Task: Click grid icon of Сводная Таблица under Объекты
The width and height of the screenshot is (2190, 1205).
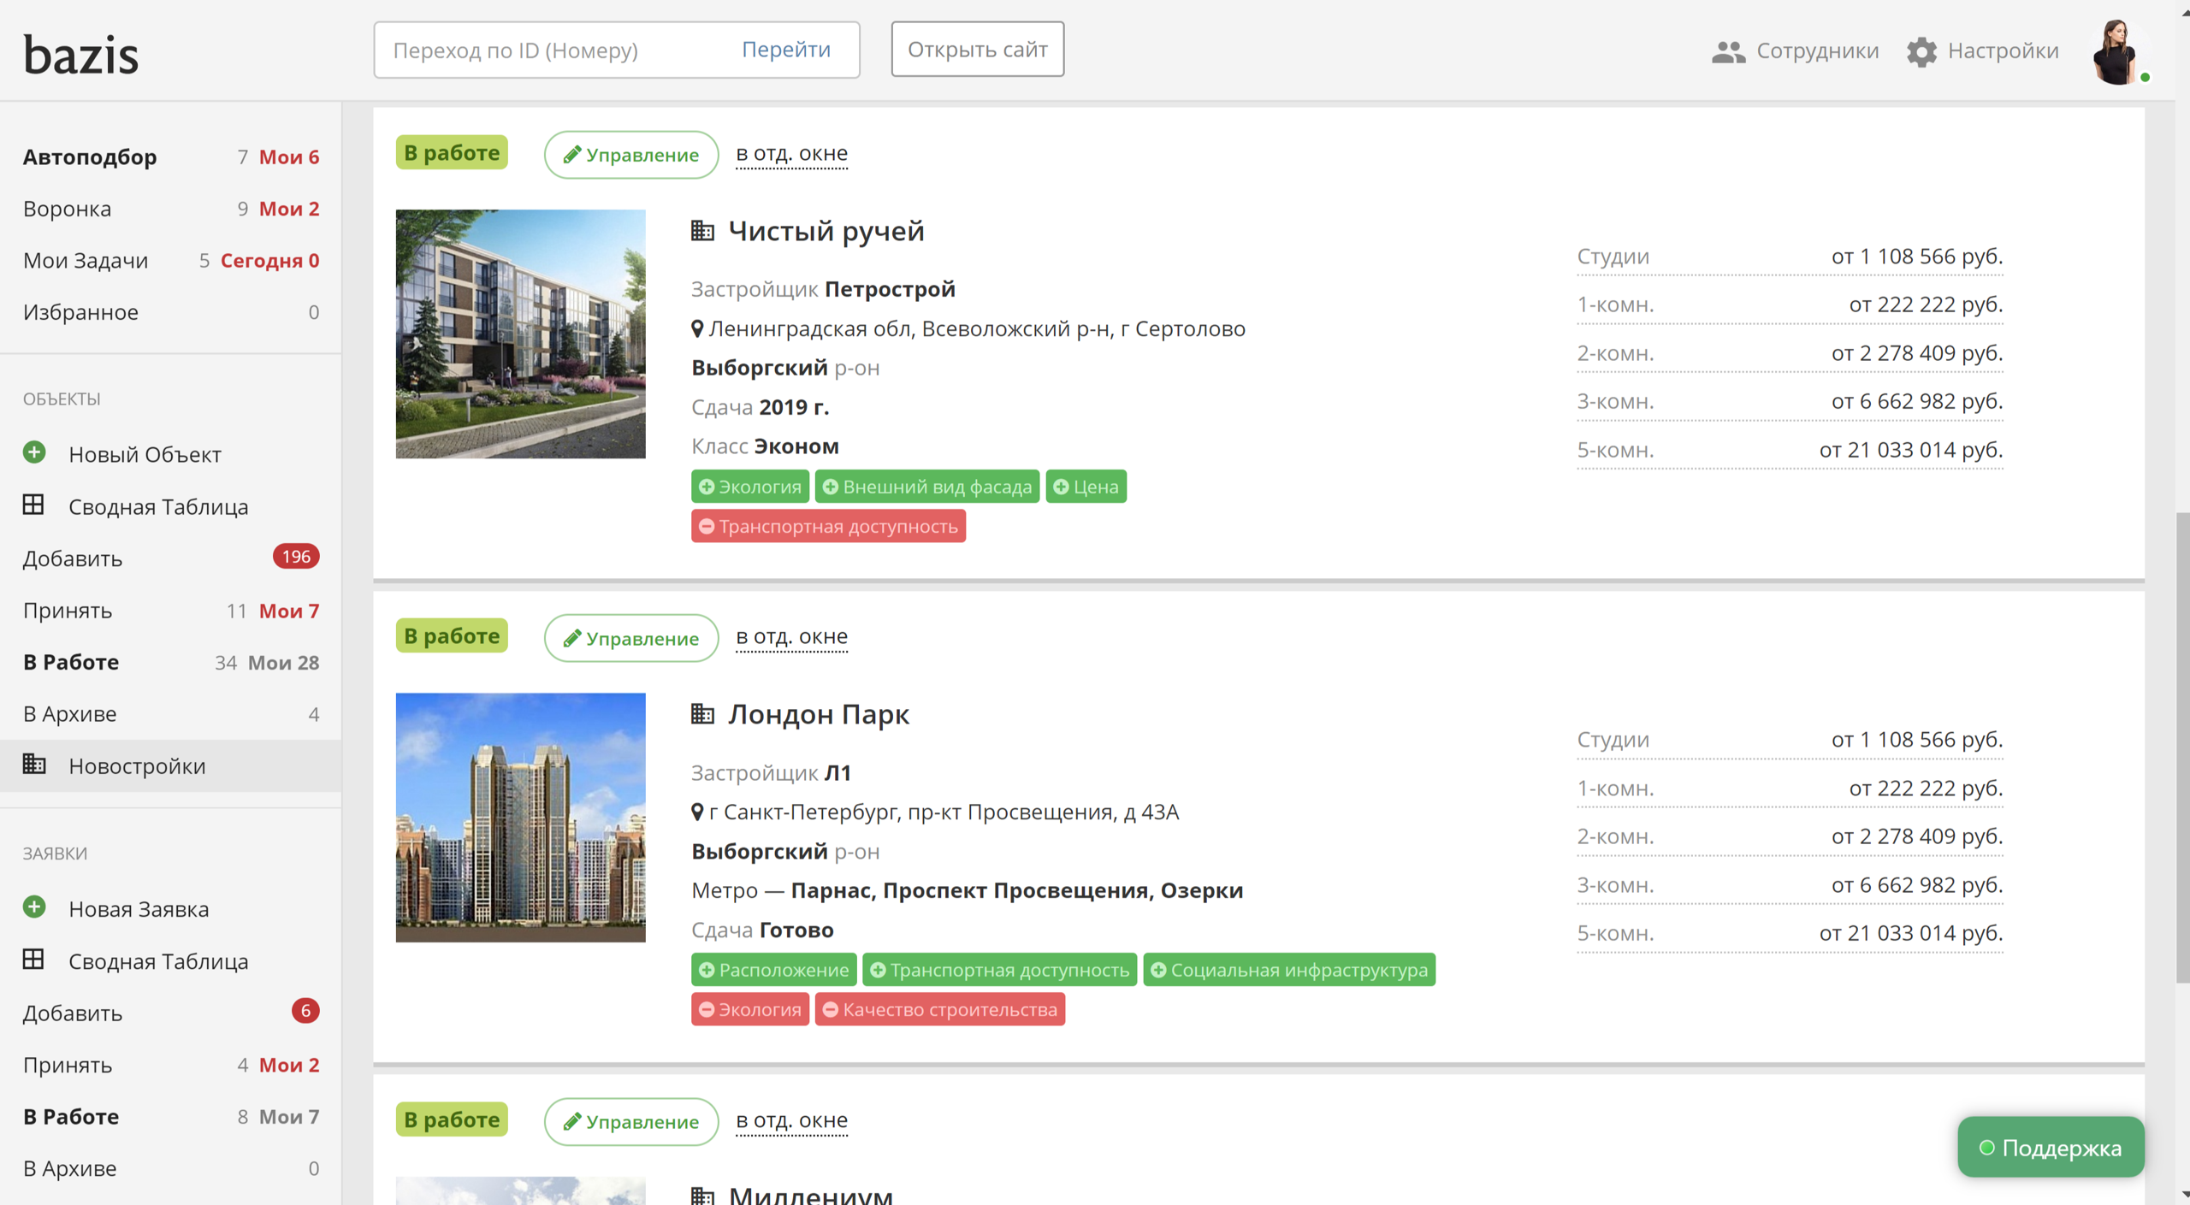Action: [33, 505]
